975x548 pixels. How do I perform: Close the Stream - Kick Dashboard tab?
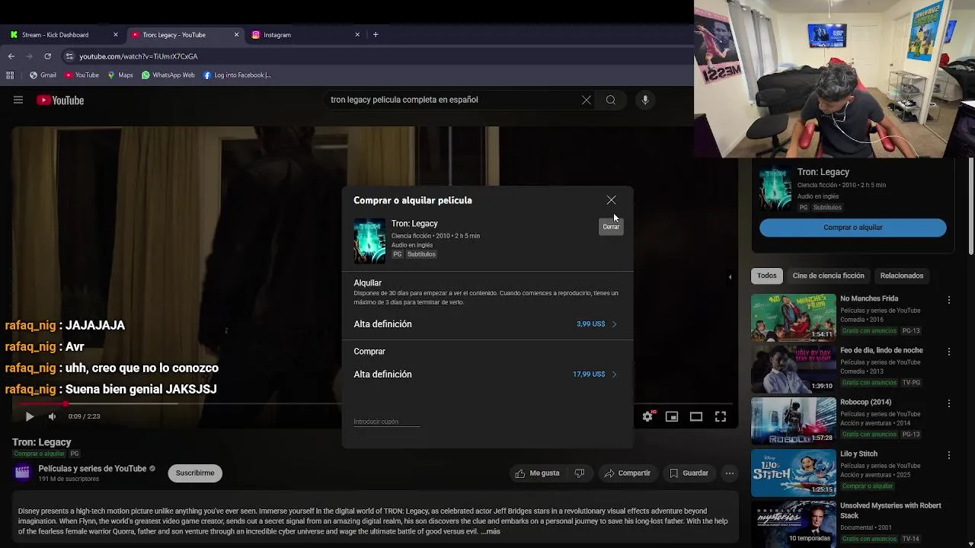[116, 35]
